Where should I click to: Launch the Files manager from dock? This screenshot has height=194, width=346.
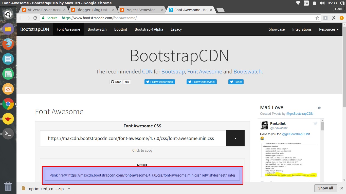tap(8, 29)
